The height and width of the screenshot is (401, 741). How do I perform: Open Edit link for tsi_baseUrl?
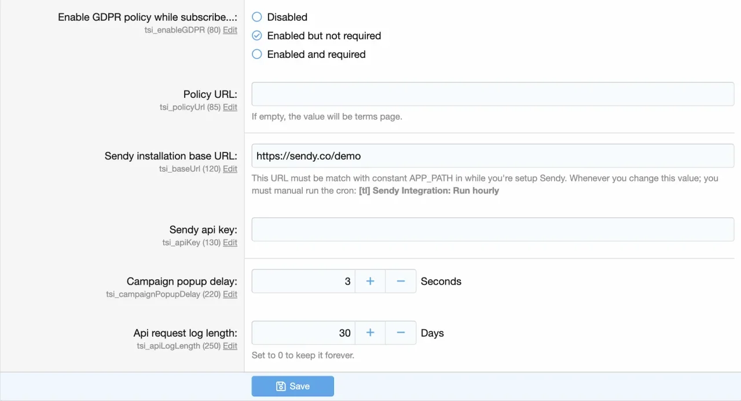[x=230, y=169]
